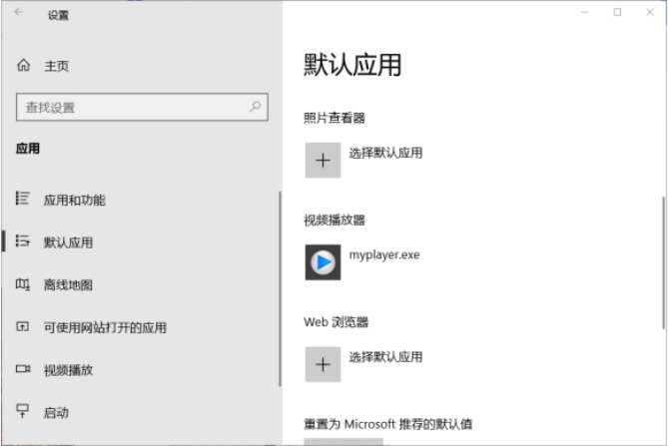Viewport: 668px width, 446px height.
Task: Choose default app for 照片查看器
Action: click(385, 153)
